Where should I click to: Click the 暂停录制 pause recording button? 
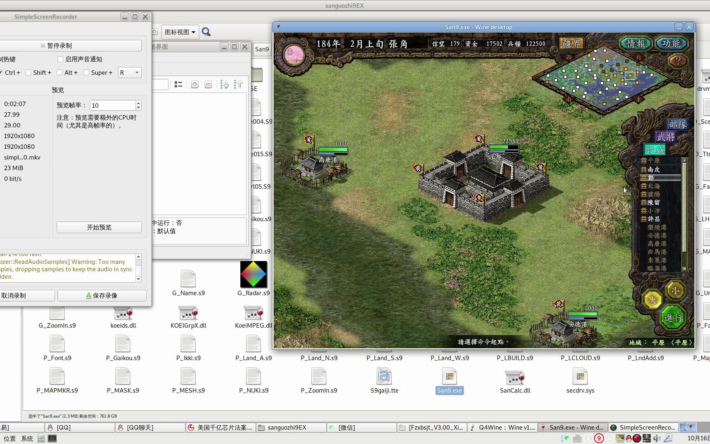(x=71, y=45)
